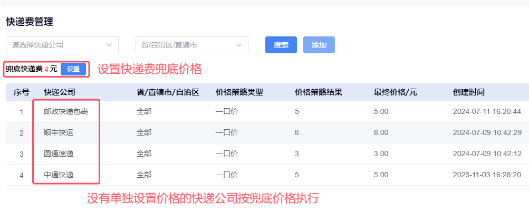The width and height of the screenshot is (529, 220).
Task: Click the 省/直辖市/自治区 column header
Action: (168, 92)
